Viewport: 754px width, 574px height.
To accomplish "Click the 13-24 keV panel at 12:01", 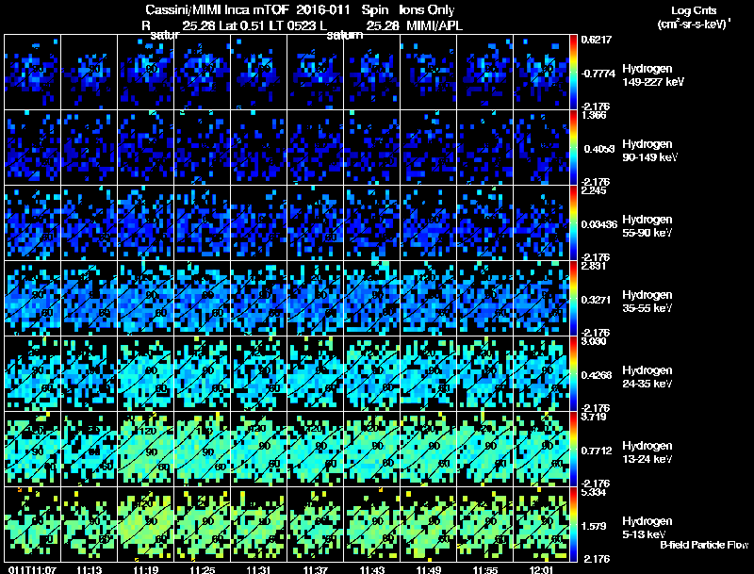I will click(x=542, y=449).
